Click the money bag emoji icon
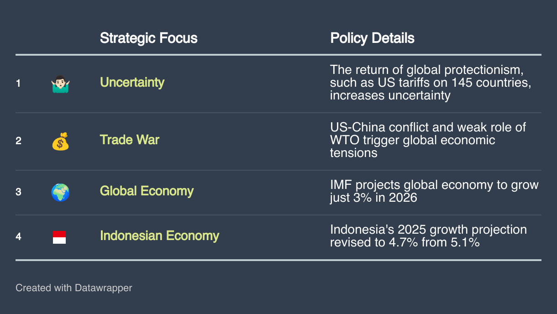 (x=60, y=141)
